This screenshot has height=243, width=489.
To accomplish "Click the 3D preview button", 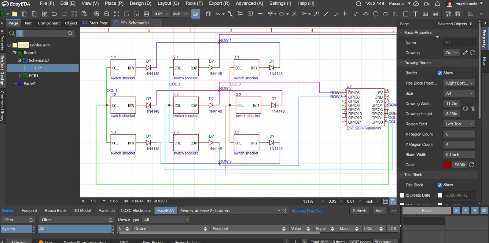I will point(484,211).
